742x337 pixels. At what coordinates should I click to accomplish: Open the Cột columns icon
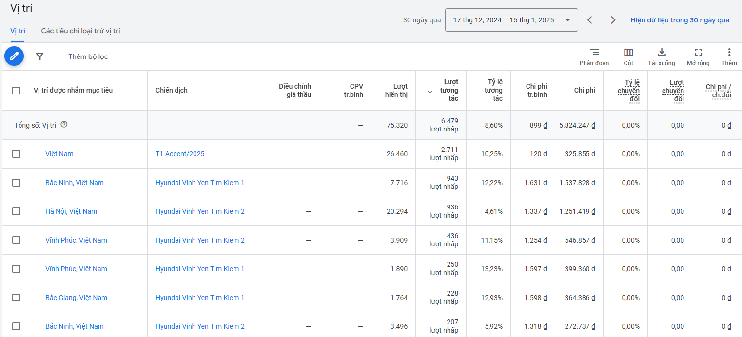pyautogui.click(x=628, y=53)
